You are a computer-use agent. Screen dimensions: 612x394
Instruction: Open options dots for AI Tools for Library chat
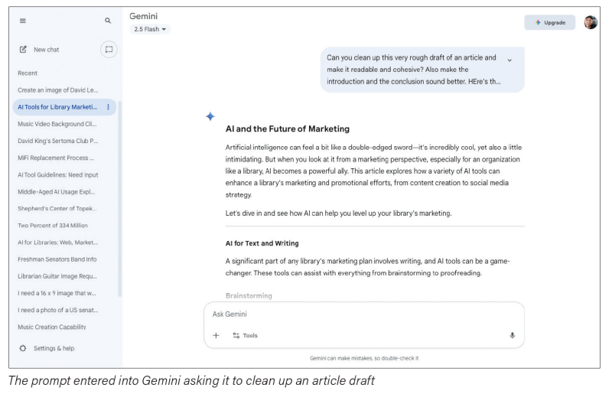coord(108,107)
